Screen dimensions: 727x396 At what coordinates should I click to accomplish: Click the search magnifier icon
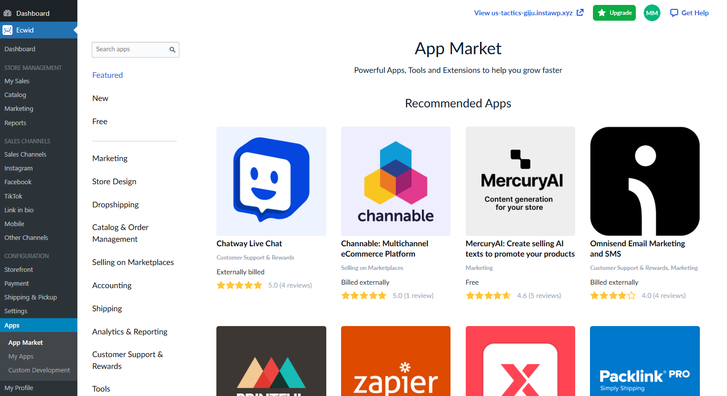173,50
